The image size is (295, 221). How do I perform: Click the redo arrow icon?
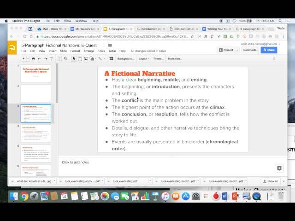pos(46,58)
